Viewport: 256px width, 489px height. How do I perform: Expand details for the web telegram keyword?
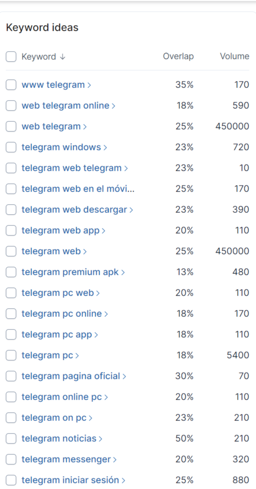tap(85, 126)
